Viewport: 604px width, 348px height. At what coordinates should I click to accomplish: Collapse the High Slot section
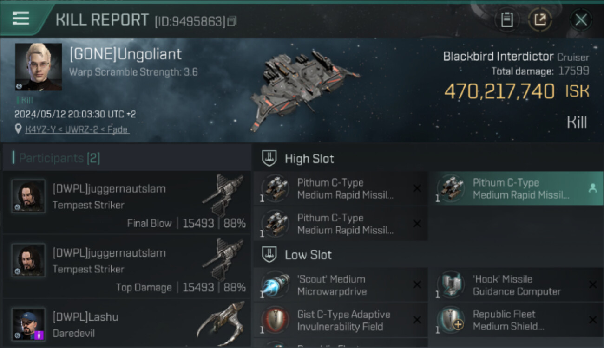pos(269,159)
